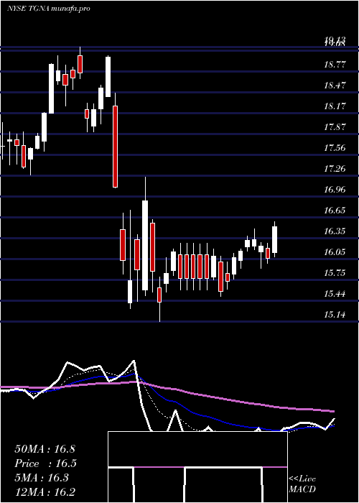The width and height of the screenshot is (359, 503).
Task: Click the 50MA : 16.8 reading
Action: [45, 449]
